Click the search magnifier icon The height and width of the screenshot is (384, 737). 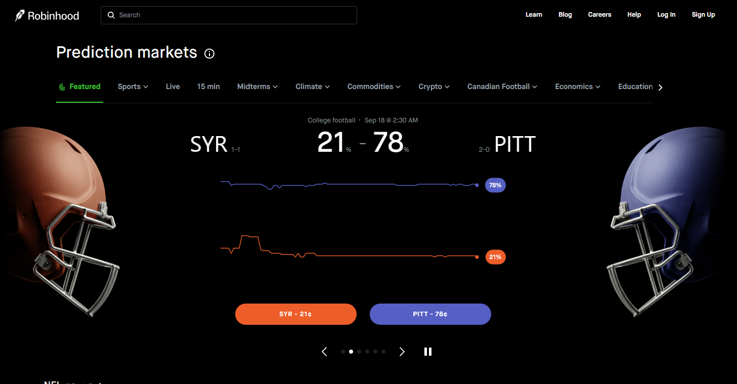(x=111, y=15)
